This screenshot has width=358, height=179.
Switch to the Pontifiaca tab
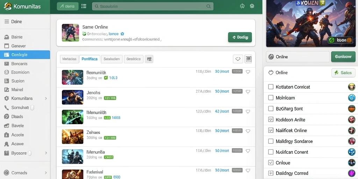point(89,59)
